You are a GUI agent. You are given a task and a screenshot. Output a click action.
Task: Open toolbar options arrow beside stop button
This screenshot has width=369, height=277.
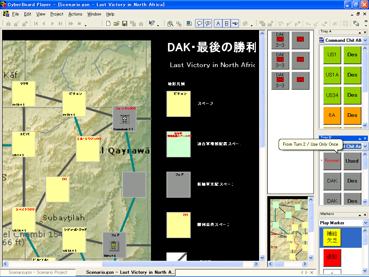coord(85,26)
